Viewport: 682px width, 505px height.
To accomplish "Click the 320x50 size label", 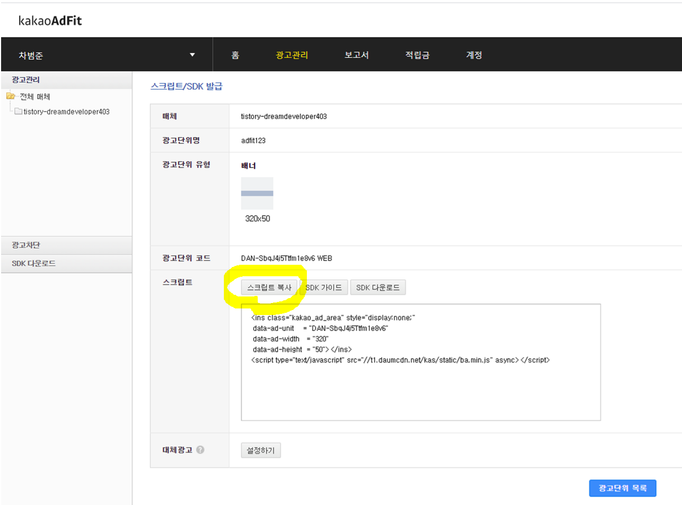I will pyautogui.click(x=258, y=219).
